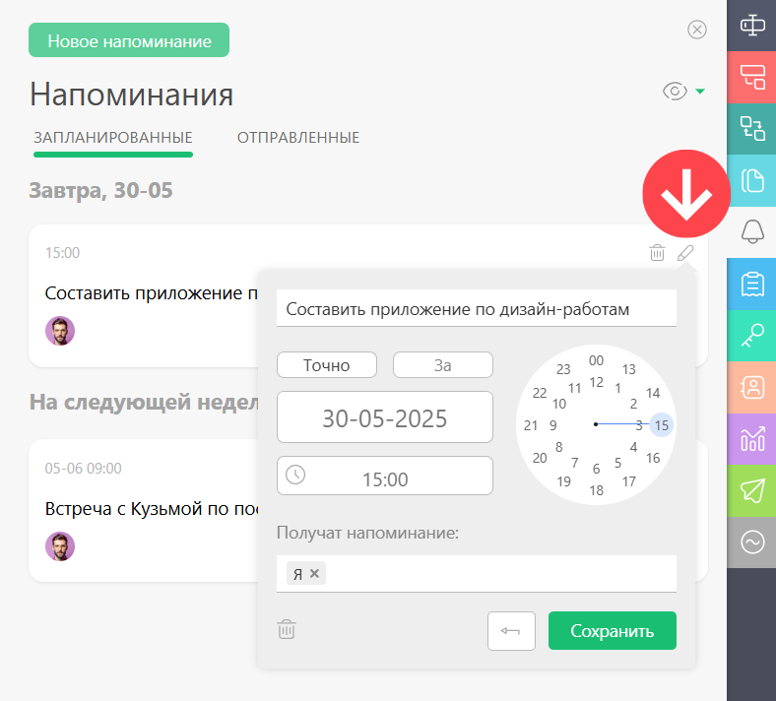The image size is (776, 701).
Task: Click the time field showing 15:00
Action: click(384, 476)
